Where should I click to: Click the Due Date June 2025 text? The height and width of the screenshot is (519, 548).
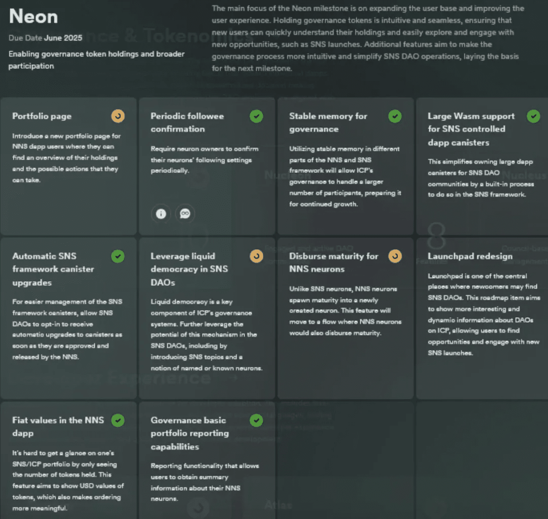tap(45, 38)
